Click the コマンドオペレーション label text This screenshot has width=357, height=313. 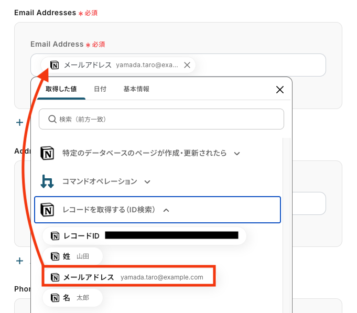point(100,181)
